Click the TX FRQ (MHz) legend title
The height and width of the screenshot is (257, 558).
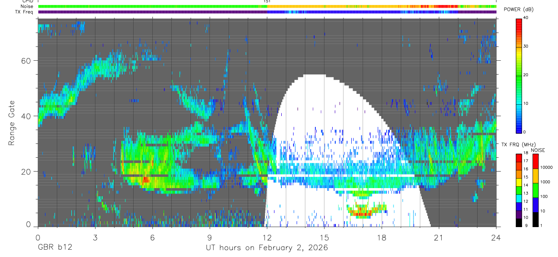(518, 144)
